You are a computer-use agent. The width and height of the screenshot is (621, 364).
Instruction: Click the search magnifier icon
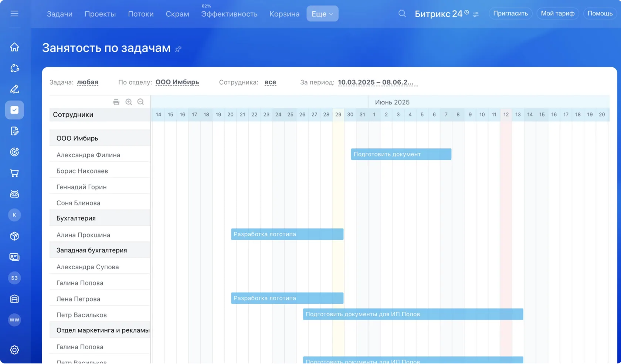402,14
